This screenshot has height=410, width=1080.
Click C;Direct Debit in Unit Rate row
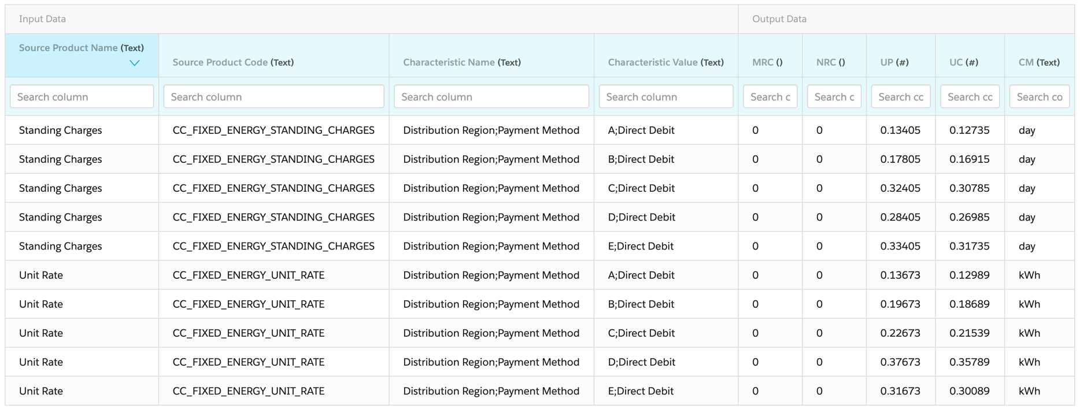641,333
